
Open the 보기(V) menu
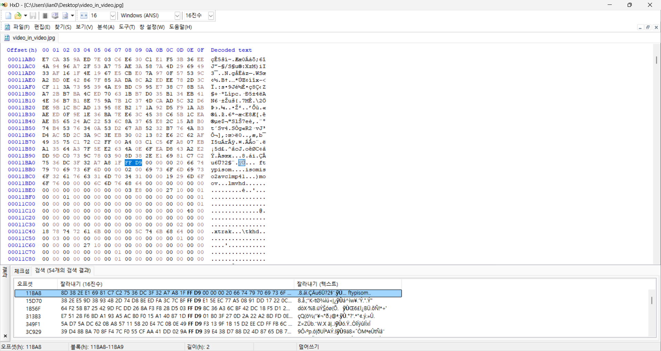coord(84,27)
